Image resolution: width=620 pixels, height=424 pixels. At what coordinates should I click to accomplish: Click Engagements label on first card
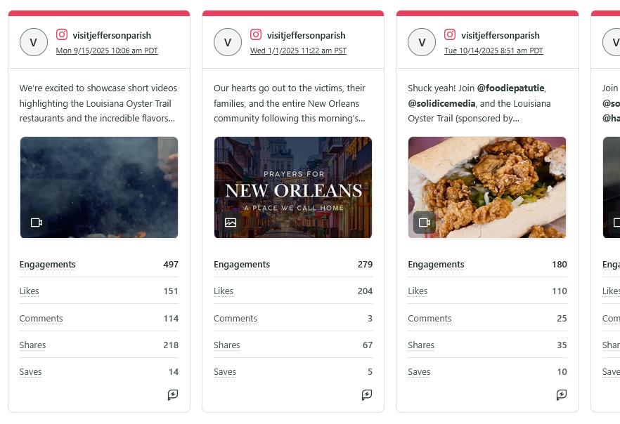click(48, 265)
